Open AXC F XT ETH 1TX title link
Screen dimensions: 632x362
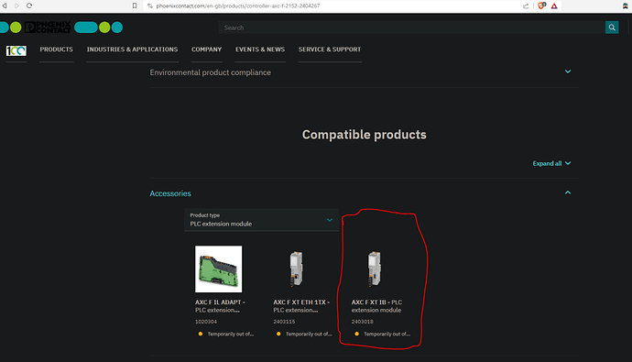(301, 306)
